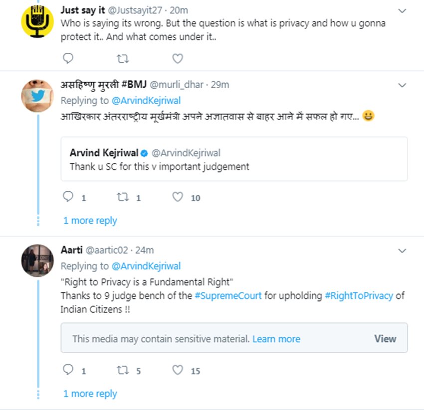Reply to the Just say it tweet

[x=68, y=59]
